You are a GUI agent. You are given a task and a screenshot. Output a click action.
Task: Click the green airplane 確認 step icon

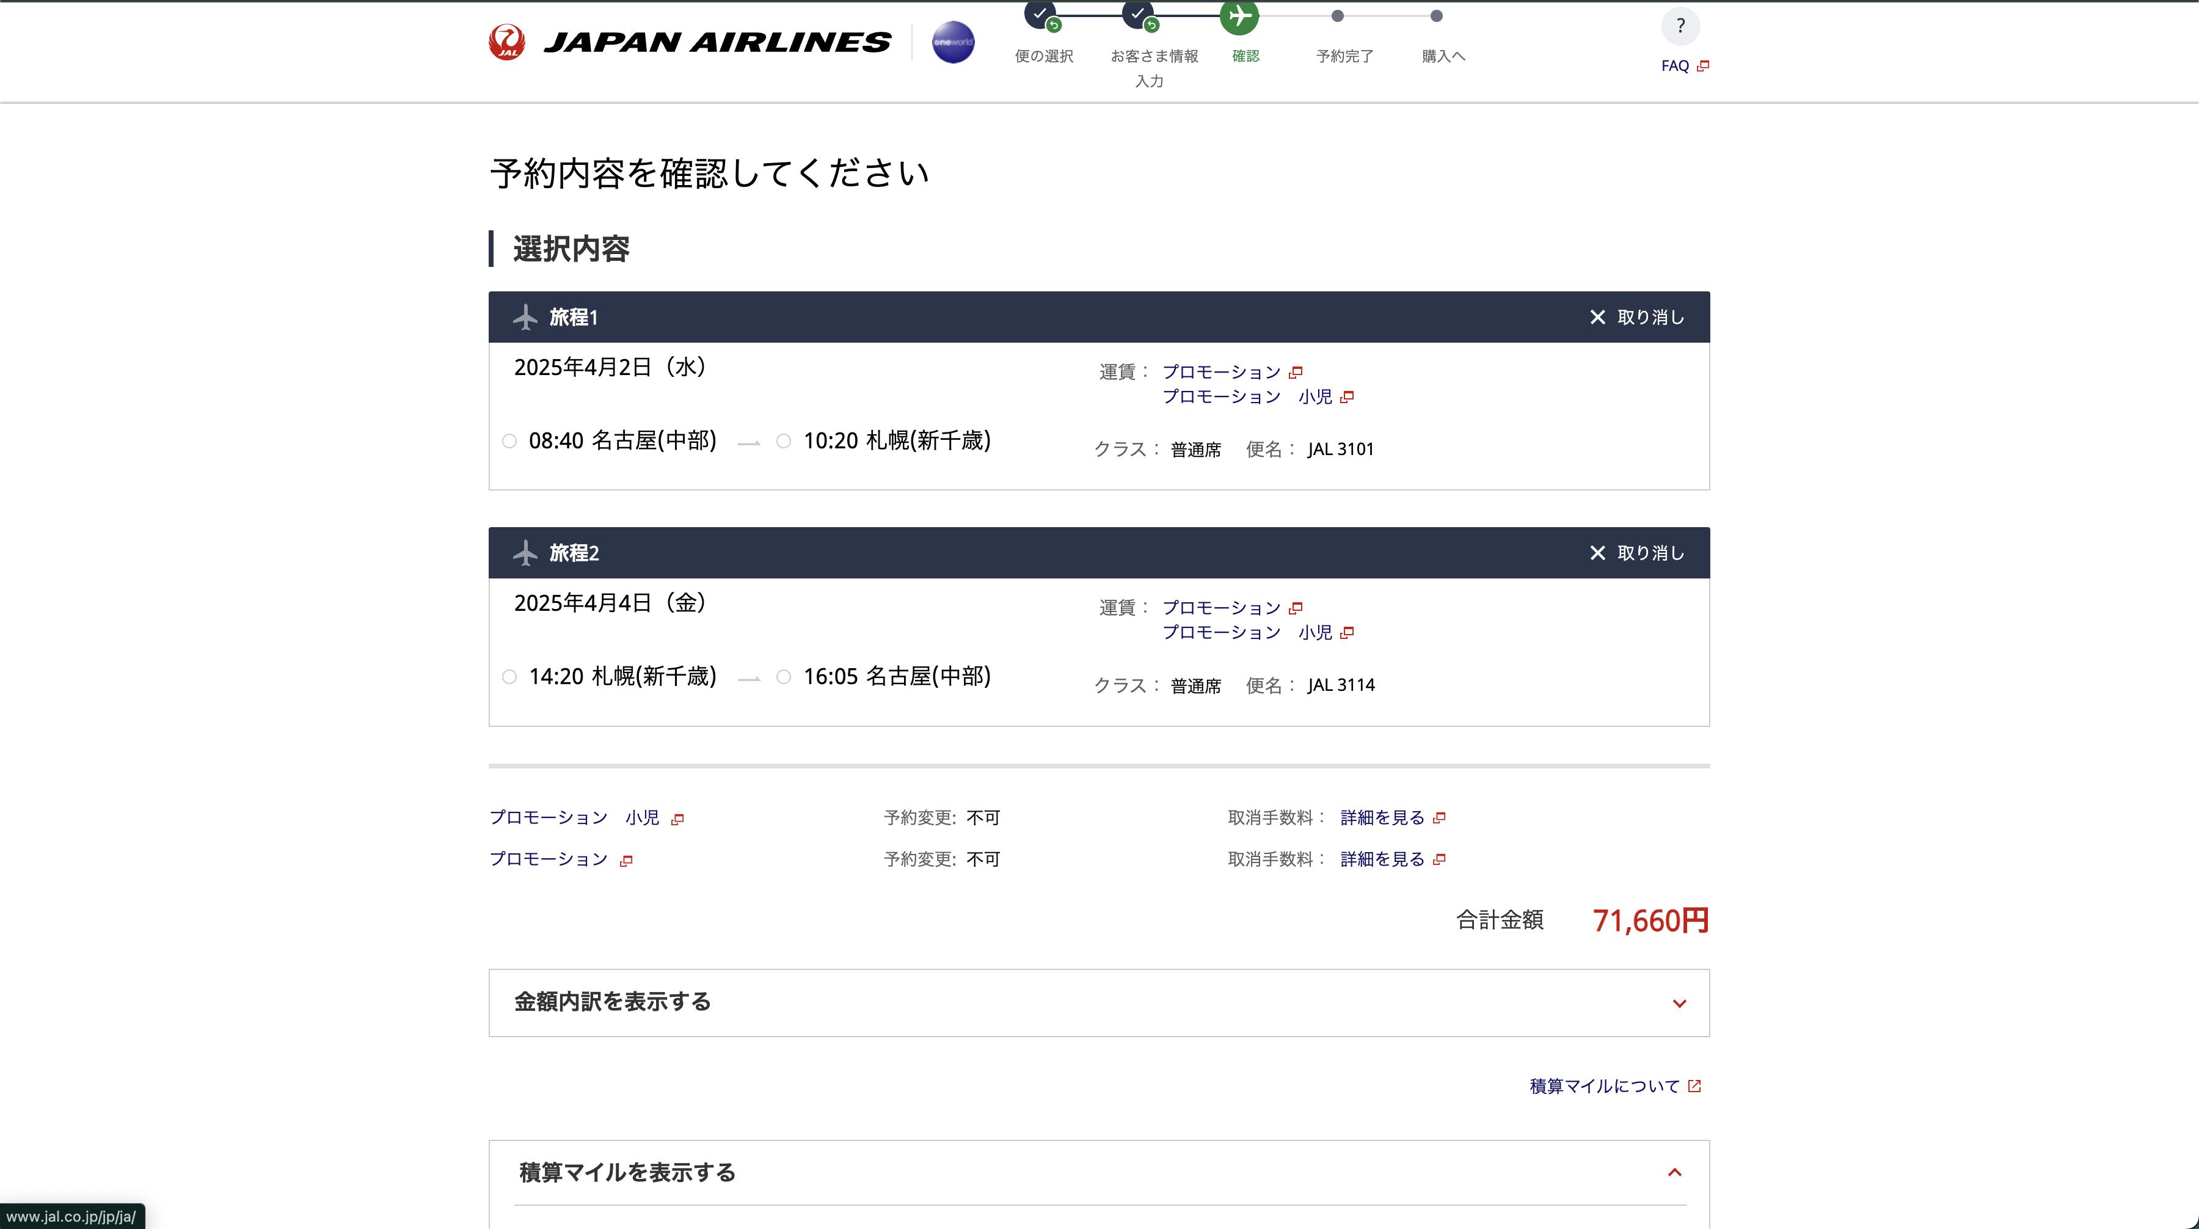[x=1239, y=15]
